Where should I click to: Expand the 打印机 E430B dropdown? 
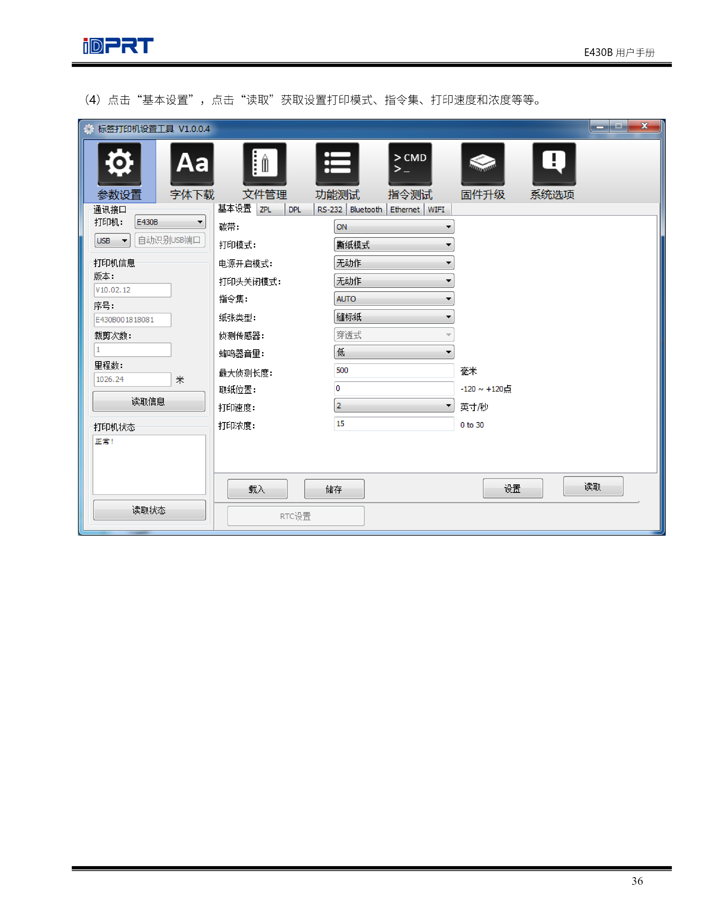point(170,222)
